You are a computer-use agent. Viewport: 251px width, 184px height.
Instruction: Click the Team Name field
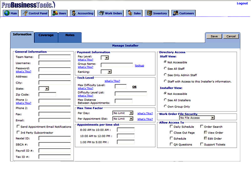click(x=55, y=57)
